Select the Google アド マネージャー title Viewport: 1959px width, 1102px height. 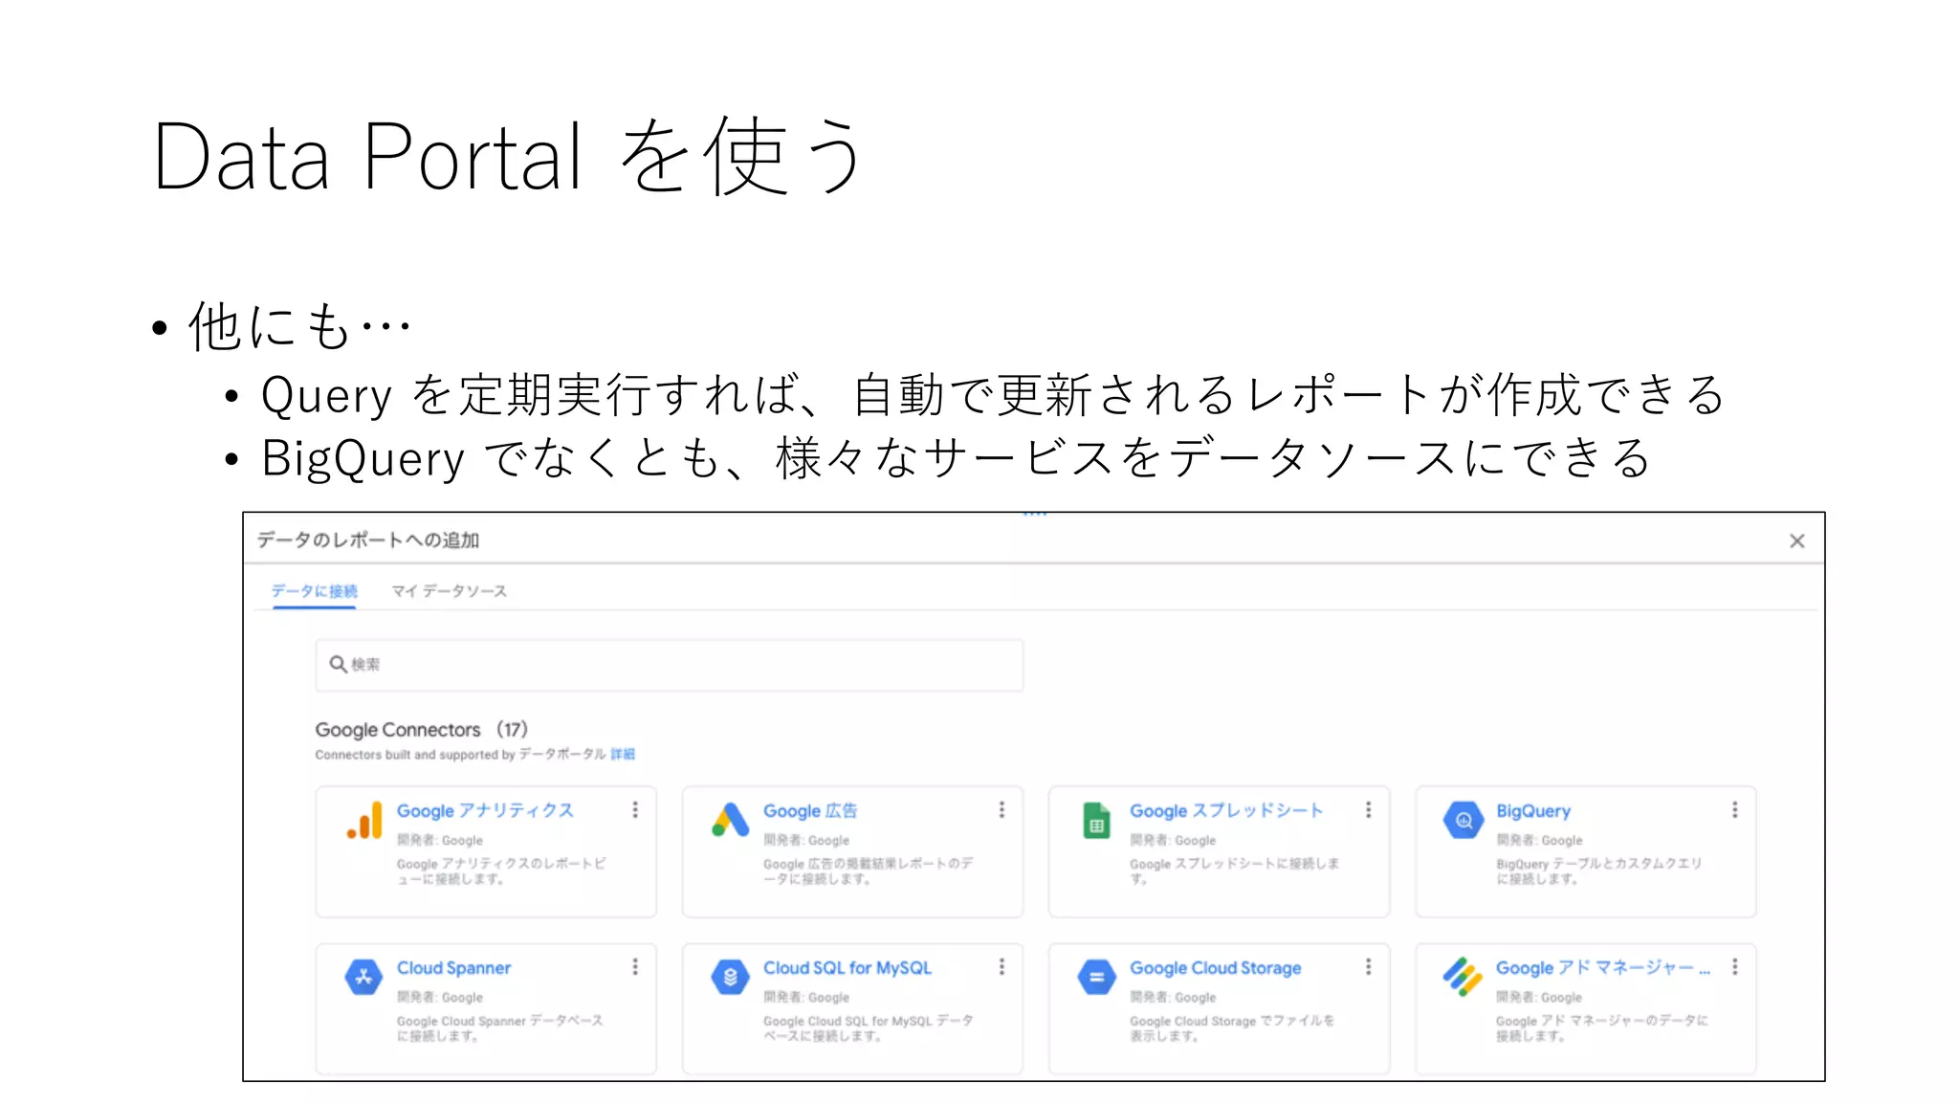click(1603, 968)
